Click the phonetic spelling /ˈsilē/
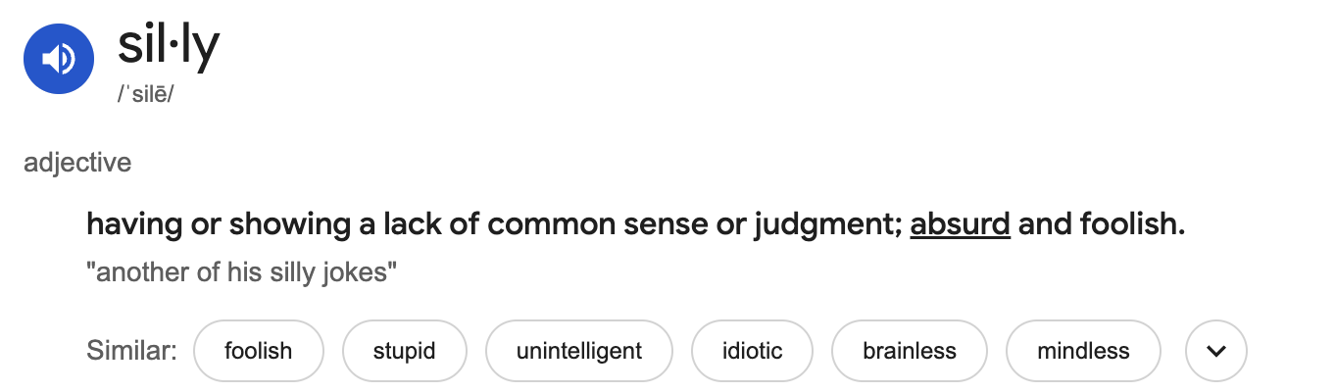 pos(145,96)
